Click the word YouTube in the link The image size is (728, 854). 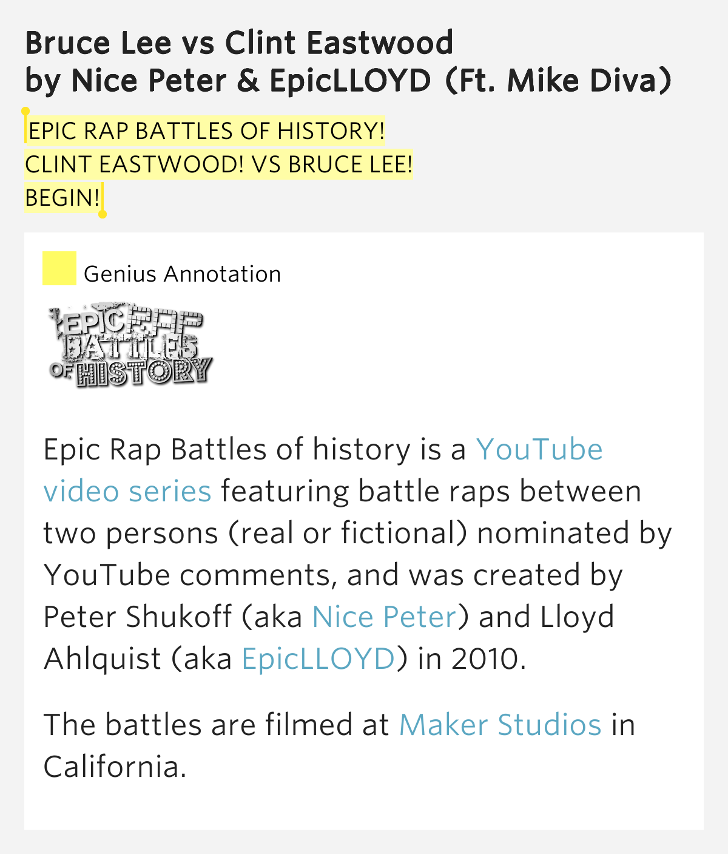[539, 450]
